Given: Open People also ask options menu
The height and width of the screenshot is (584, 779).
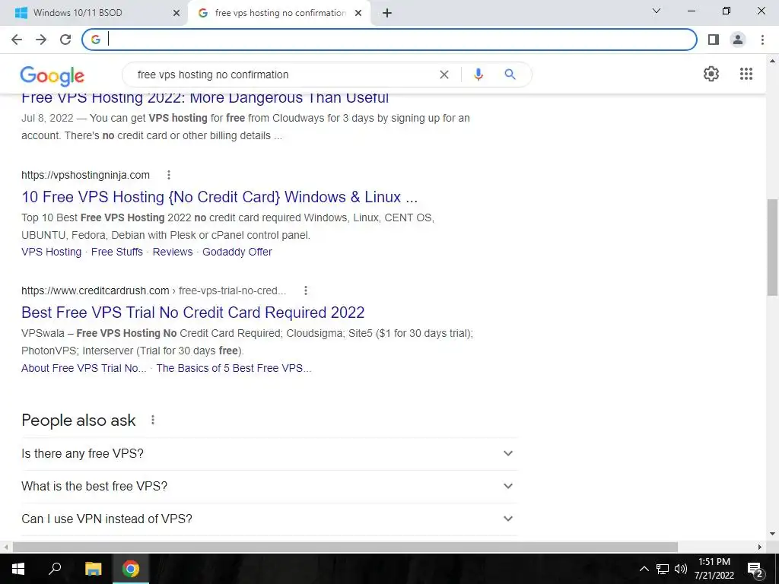Looking at the screenshot, I should [x=153, y=420].
